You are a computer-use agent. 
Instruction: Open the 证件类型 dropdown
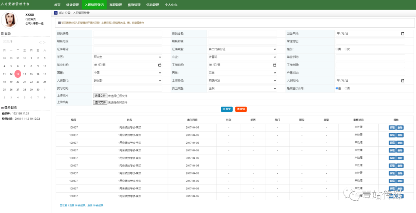[242, 49]
